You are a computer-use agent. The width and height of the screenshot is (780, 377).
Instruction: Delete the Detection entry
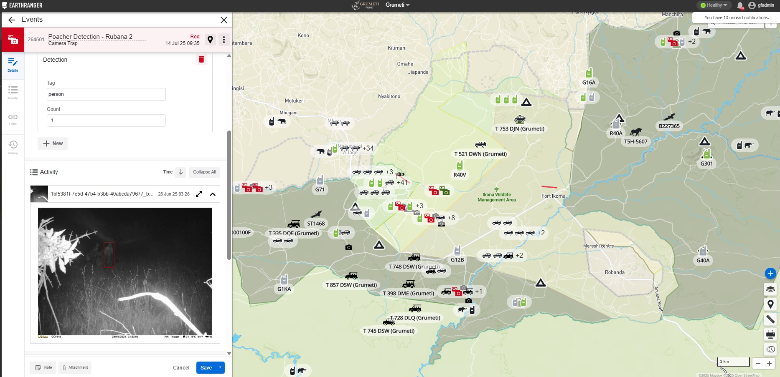(201, 60)
